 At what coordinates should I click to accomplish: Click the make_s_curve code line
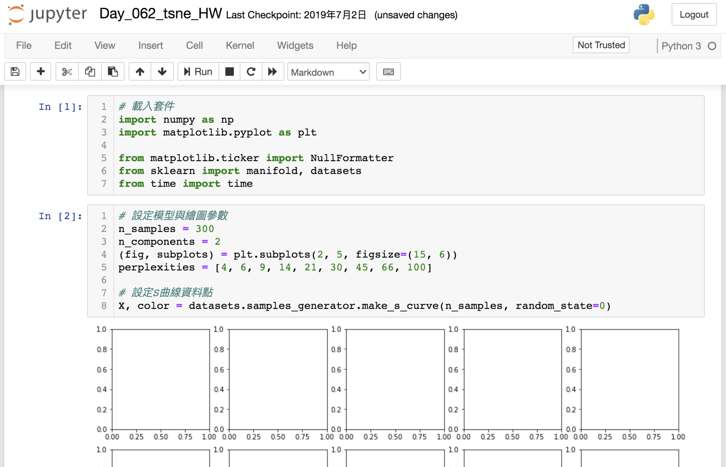click(x=365, y=306)
